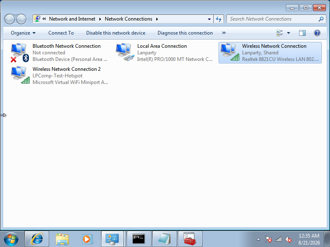Open Help with the question mark icon
Viewport: 330px width, 247px height.
[317, 33]
